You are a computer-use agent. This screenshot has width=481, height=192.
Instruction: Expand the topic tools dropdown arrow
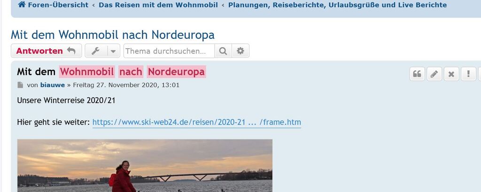[114, 51]
